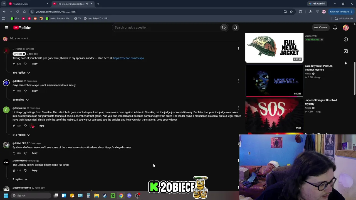Open more options for @Sargerasful comment
The height and width of the screenshot is (200, 356).
[238, 108]
